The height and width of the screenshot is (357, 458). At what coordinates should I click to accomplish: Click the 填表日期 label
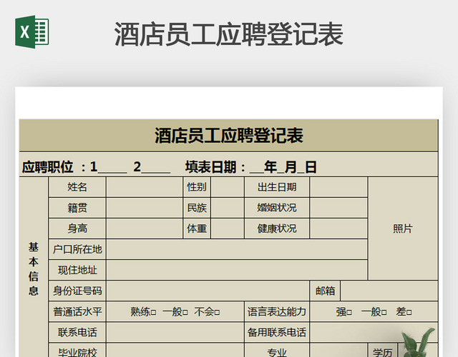click(210, 167)
